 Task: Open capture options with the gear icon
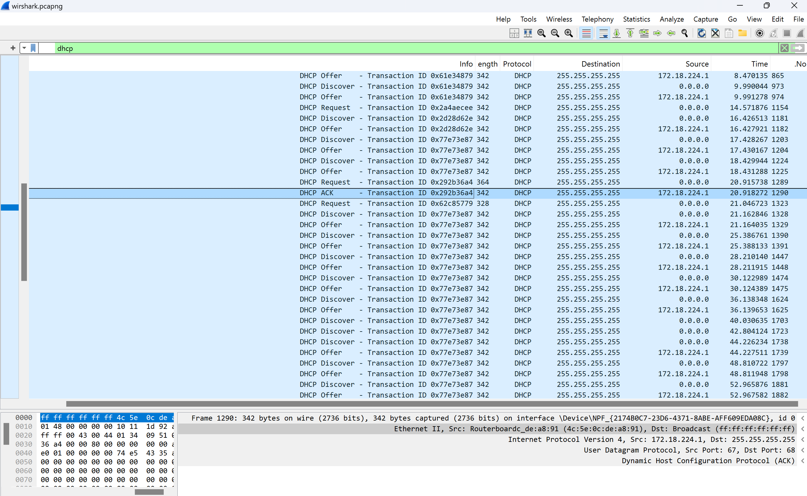tap(759, 33)
